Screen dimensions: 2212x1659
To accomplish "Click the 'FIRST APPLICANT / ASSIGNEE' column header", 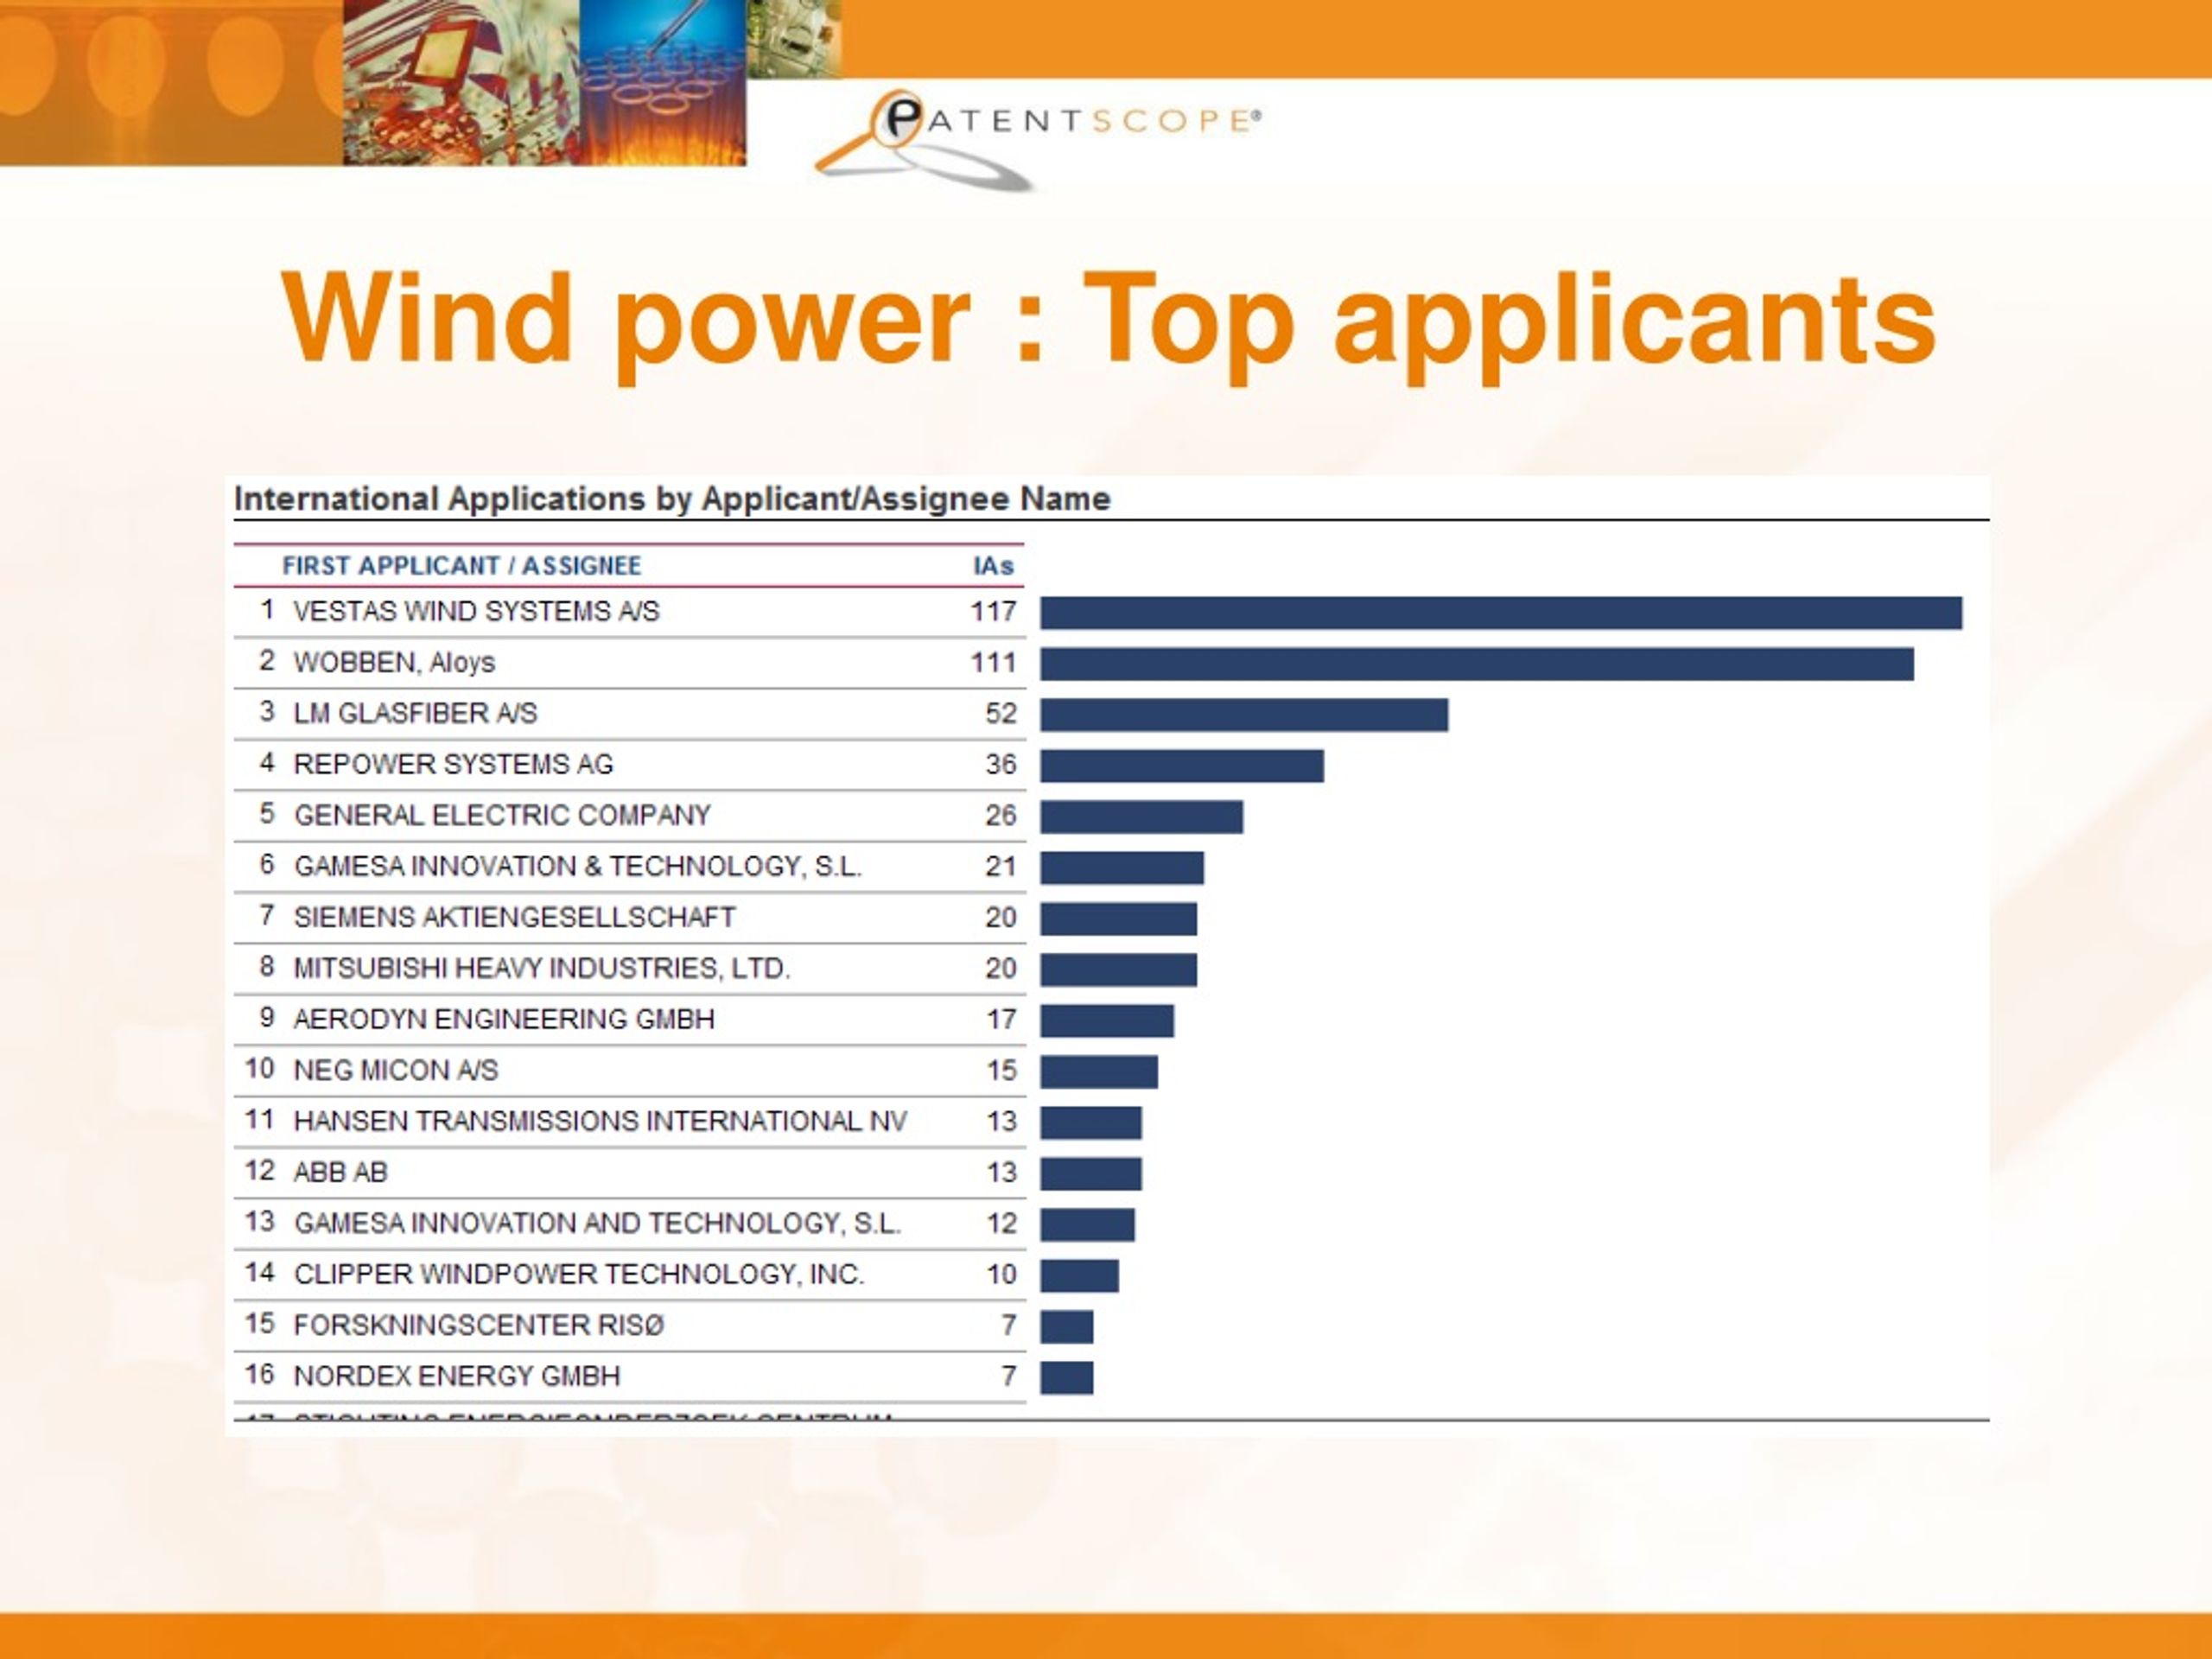I will 461,566.
